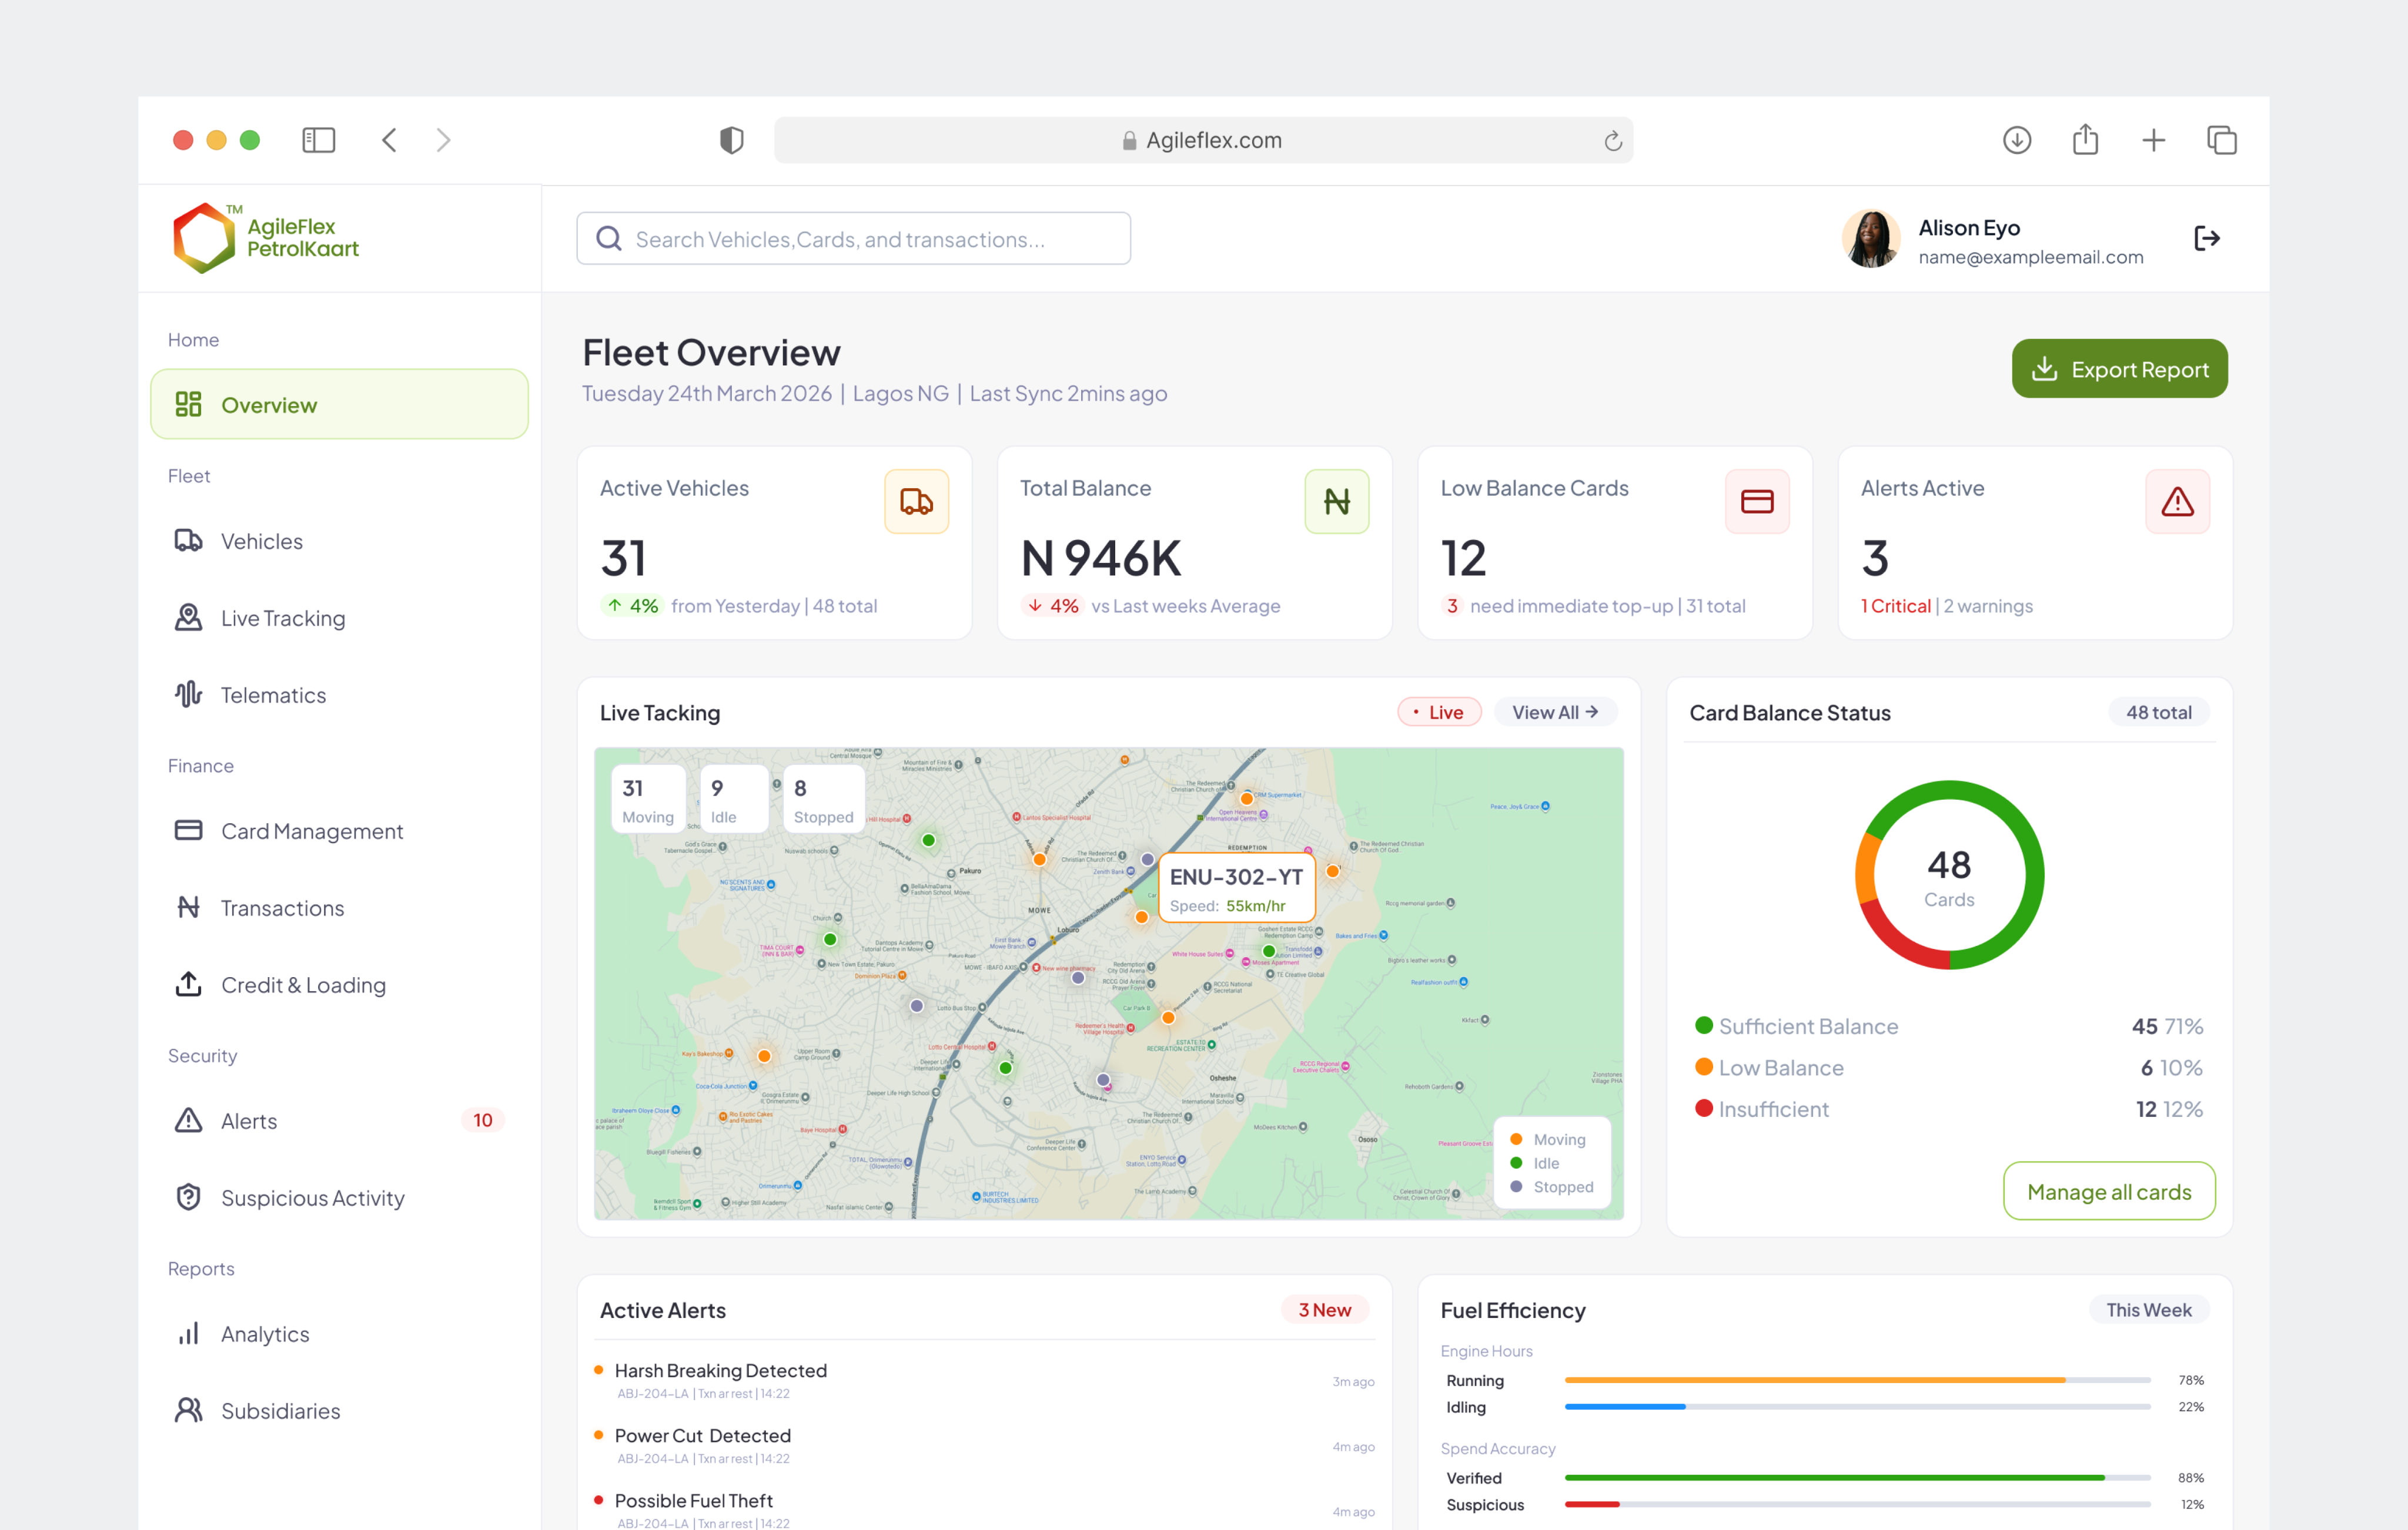Click the browser sidebar toggle icon
The width and height of the screenshot is (2408, 1530).
point(318,140)
